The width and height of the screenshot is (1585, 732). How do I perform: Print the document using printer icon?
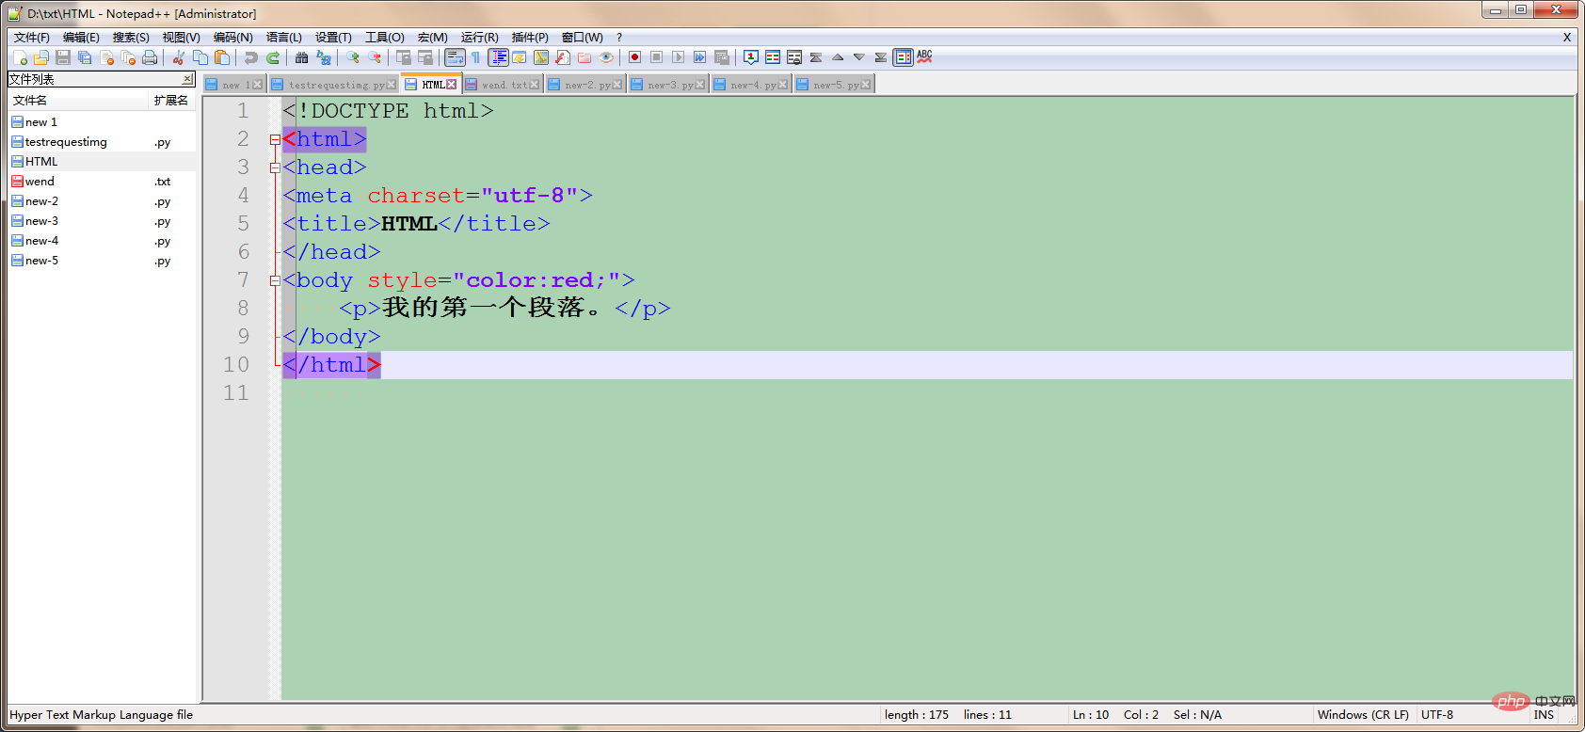(150, 57)
